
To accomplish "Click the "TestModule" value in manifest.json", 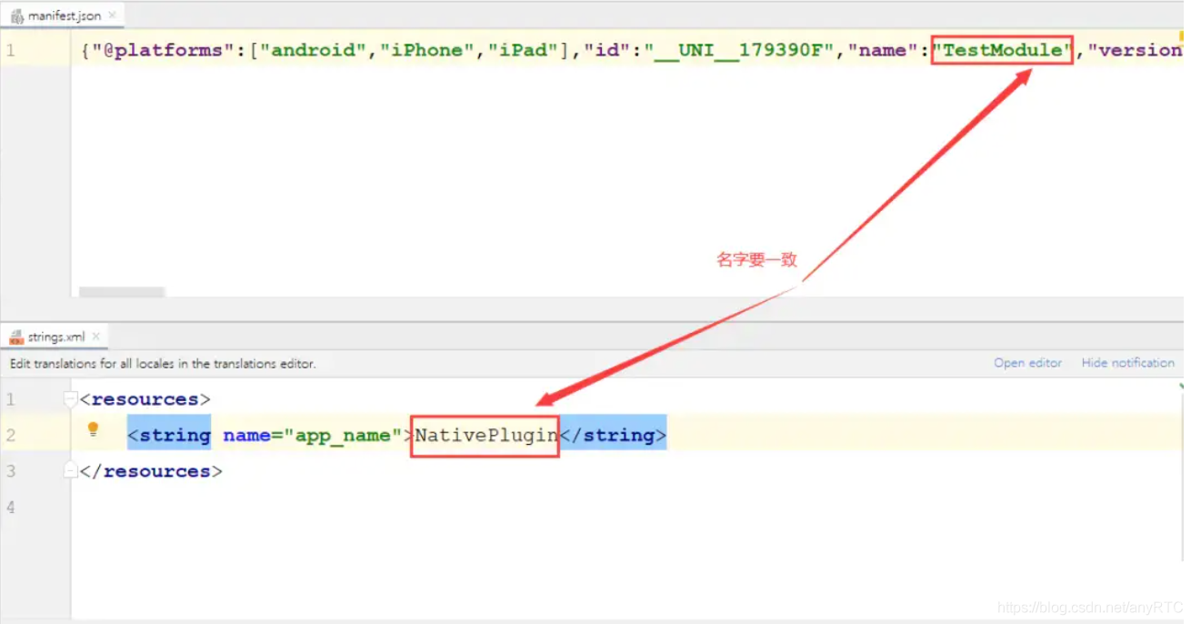I will 1003,50.
